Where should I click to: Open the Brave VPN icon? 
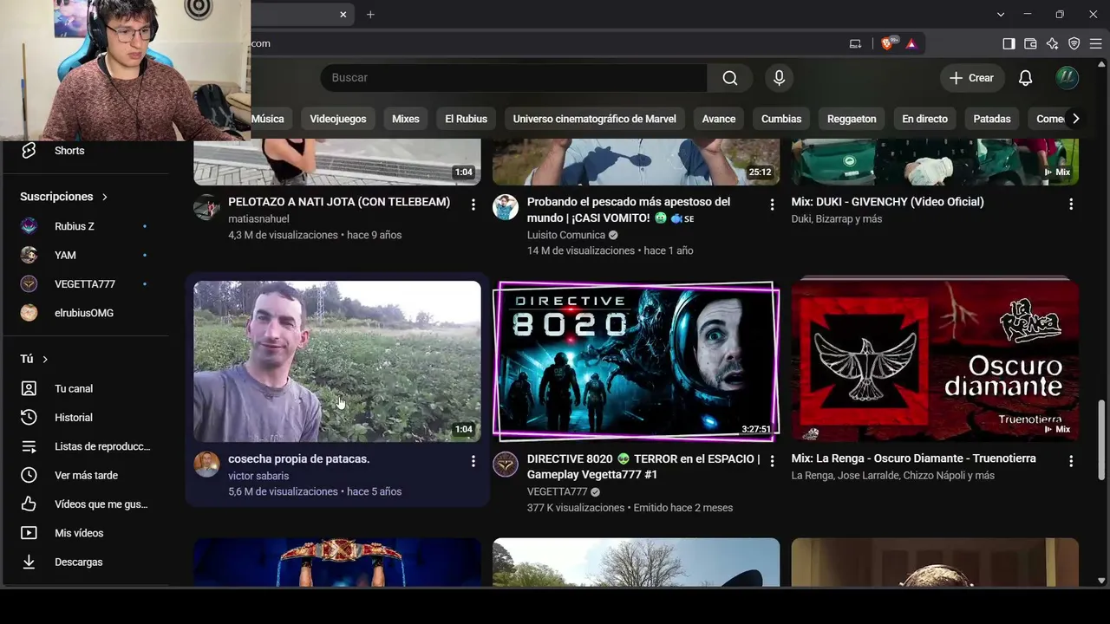point(1074,43)
